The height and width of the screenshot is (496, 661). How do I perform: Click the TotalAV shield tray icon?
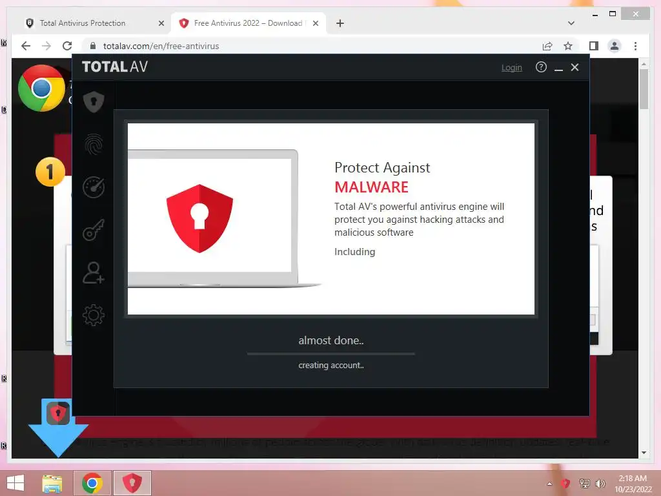(565, 483)
